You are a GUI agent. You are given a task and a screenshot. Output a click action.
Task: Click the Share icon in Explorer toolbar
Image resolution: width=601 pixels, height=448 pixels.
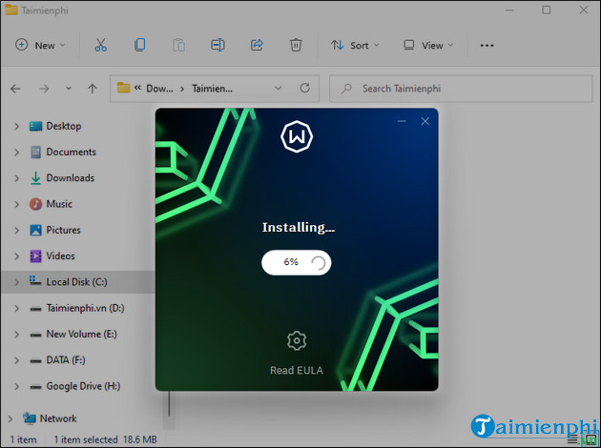pyautogui.click(x=257, y=45)
